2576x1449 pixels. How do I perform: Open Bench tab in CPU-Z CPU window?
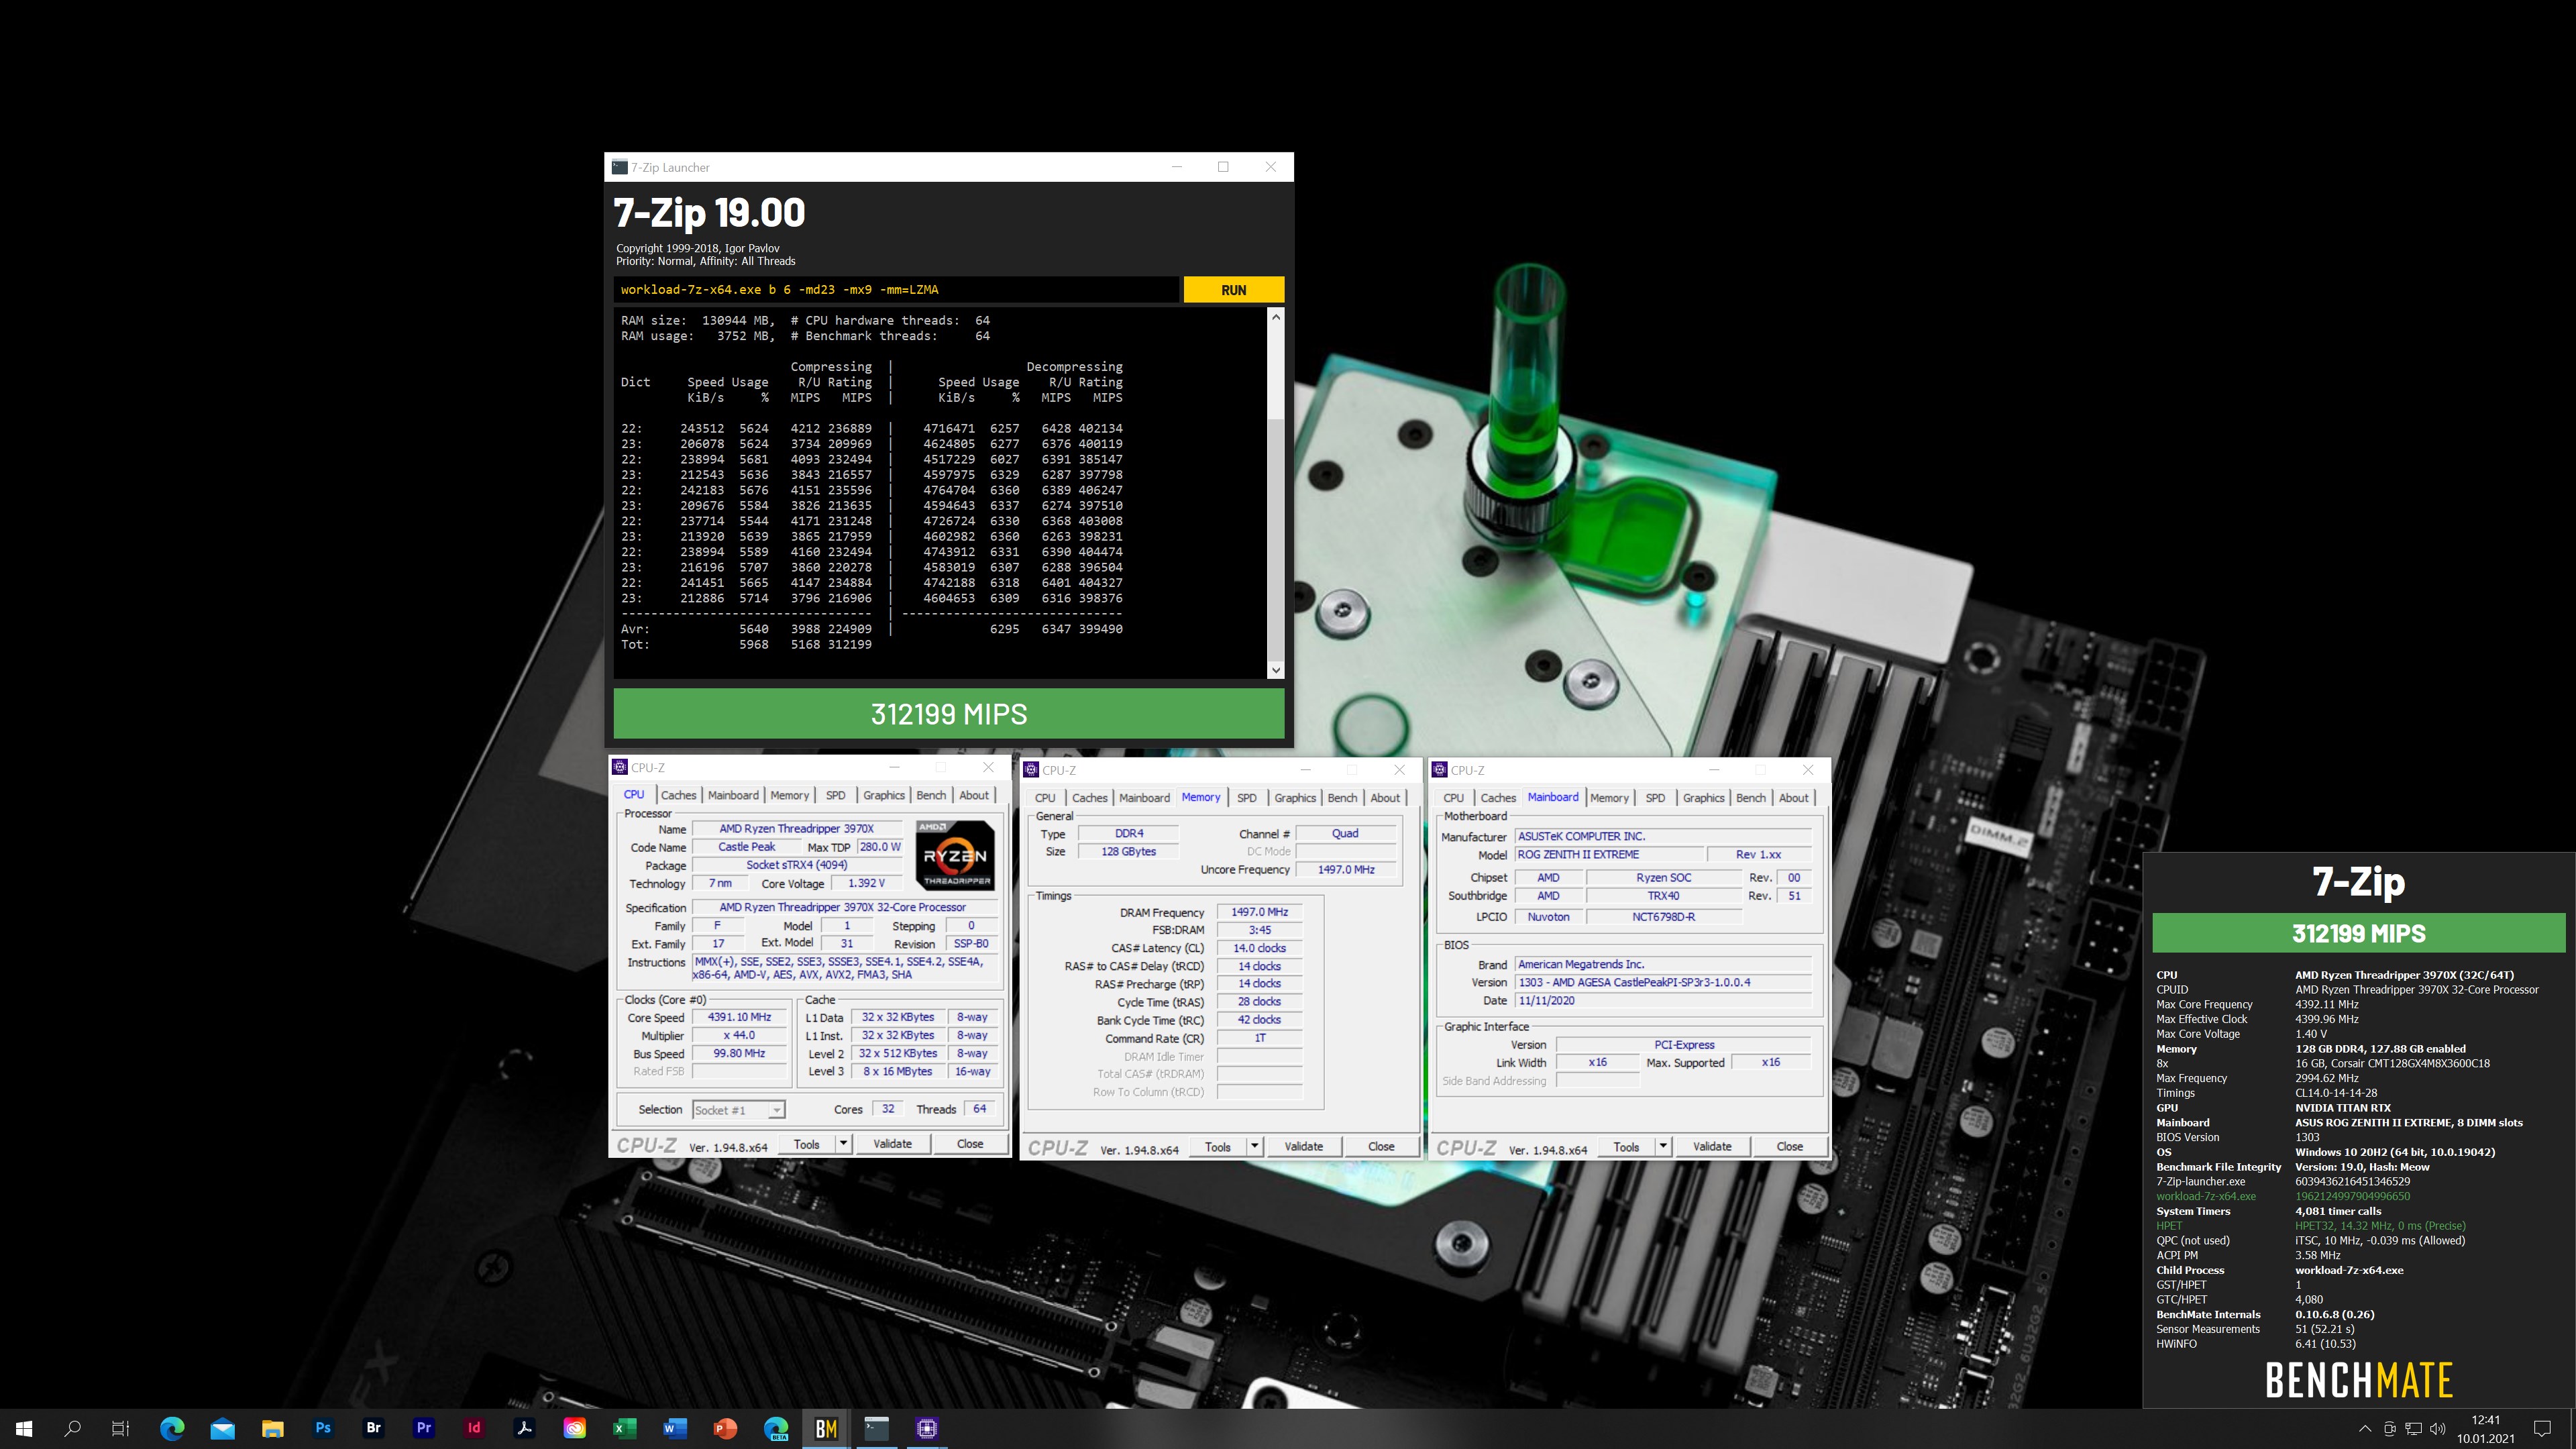(x=931, y=795)
